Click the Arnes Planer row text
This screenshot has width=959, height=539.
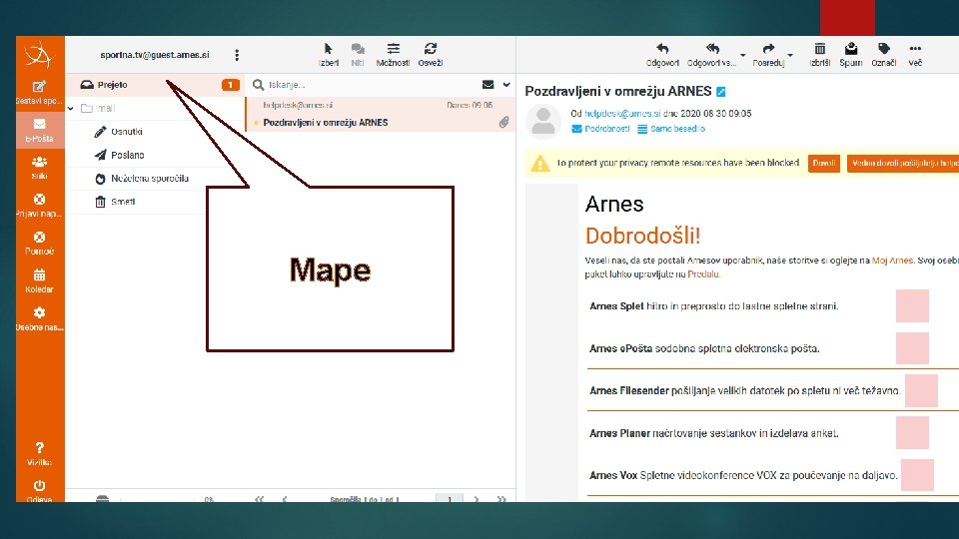point(713,433)
